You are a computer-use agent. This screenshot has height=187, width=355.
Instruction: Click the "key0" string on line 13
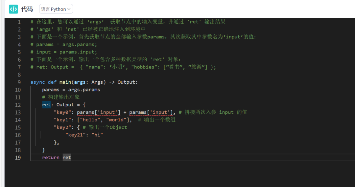click(62, 112)
